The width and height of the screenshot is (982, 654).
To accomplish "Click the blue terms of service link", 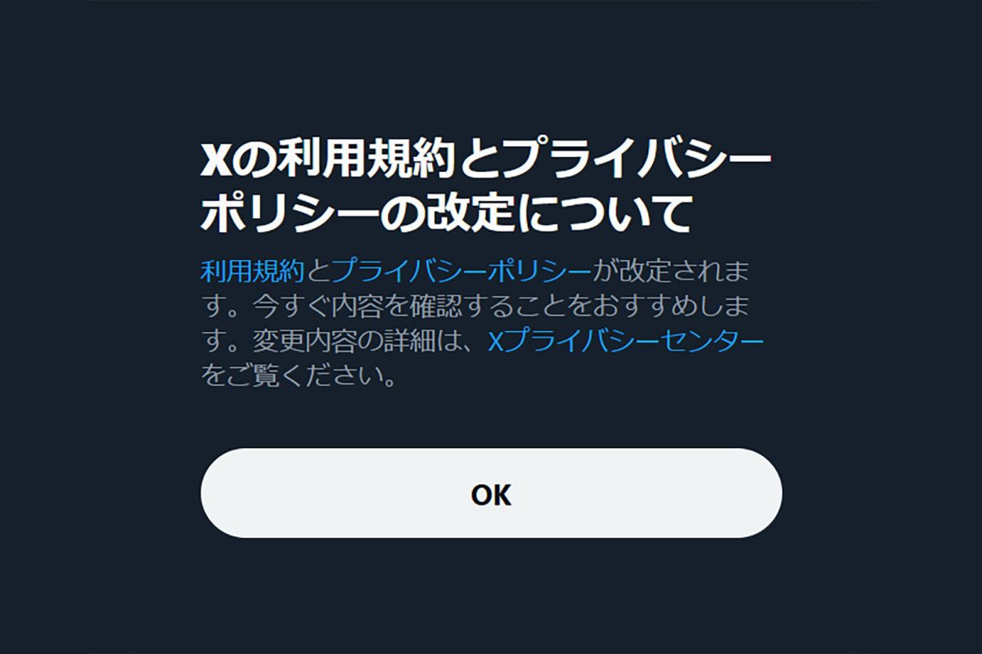I will point(252,271).
